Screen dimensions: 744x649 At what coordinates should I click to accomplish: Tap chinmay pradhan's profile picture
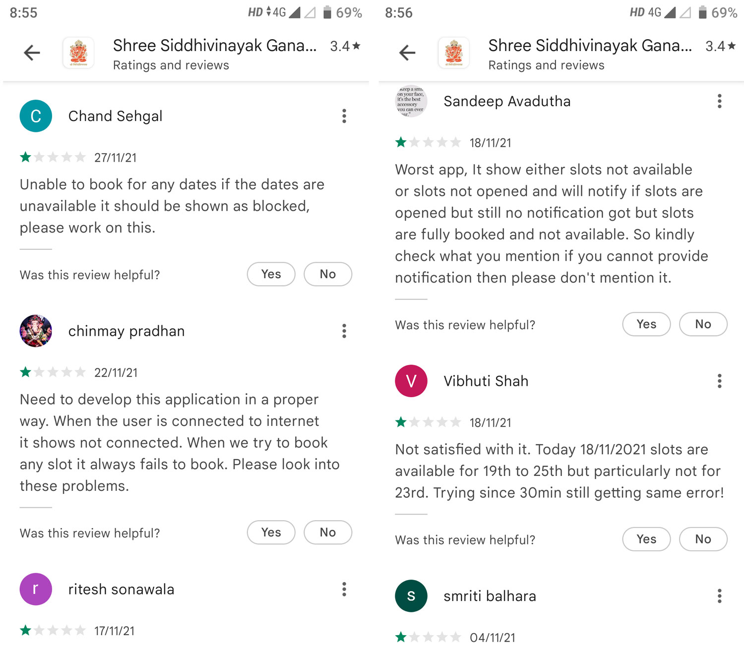[36, 331]
